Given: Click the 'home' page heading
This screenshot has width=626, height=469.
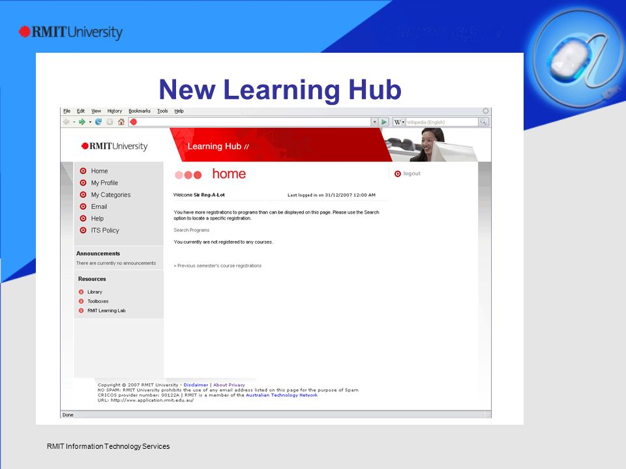Looking at the screenshot, I should (x=229, y=174).
